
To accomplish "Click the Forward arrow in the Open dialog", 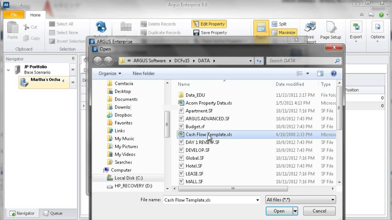I will point(108,61).
